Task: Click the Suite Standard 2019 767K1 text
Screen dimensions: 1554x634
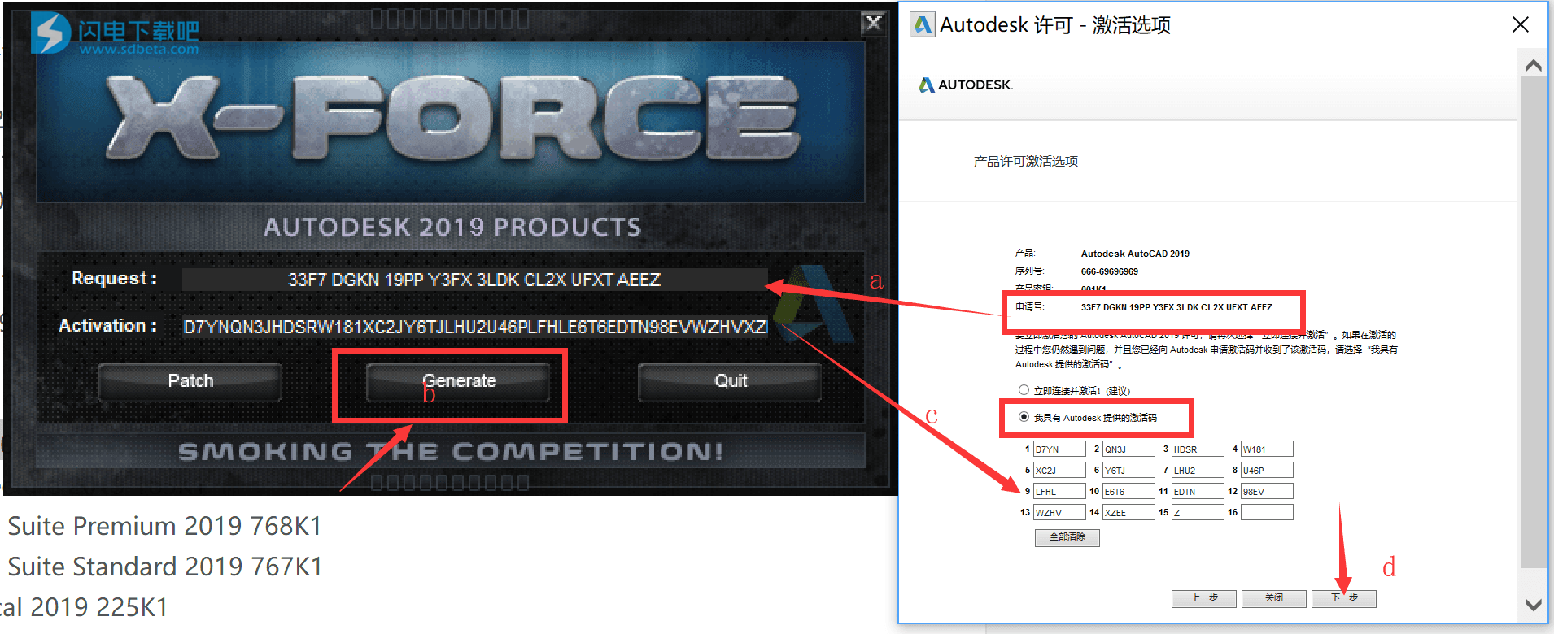Action: (x=165, y=567)
